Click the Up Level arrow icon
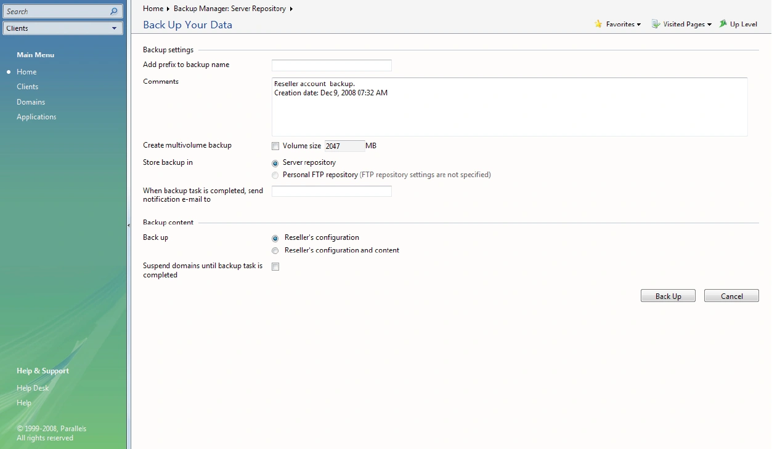Screen dimensions: 772x449 pos(723,24)
